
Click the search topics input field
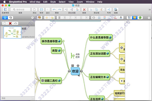(x=20, y=9)
